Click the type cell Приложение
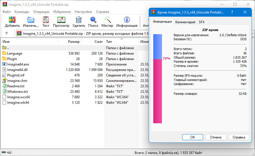This screenshot has height=156, width=255. [116, 64]
